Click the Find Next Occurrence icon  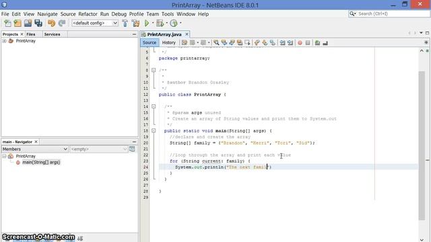(232, 42)
